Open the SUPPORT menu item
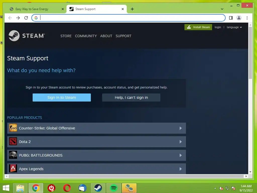This screenshot has width=257, height=193. 123,36
